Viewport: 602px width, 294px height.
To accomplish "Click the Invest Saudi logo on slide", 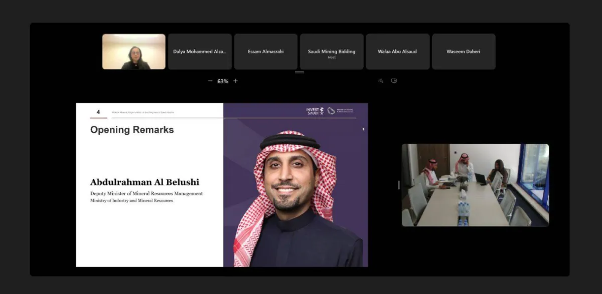I will click(x=315, y=111).
